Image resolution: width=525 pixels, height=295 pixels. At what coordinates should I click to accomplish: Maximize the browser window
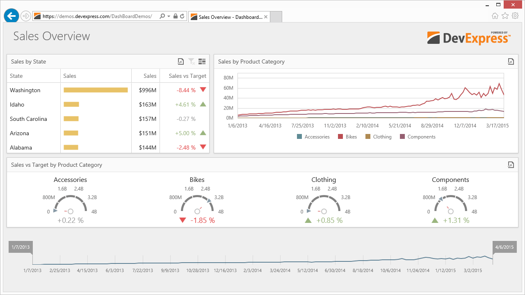coord(499,4)
